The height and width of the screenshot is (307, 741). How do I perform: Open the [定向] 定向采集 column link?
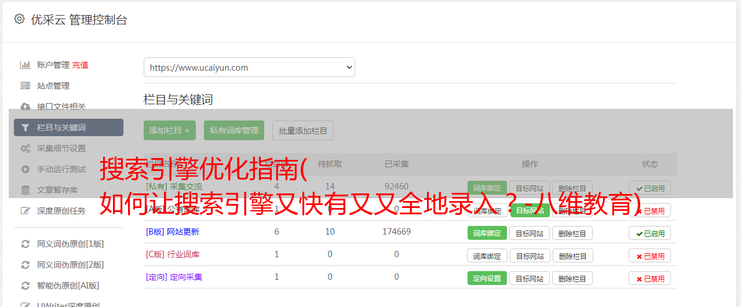point(174,277)
